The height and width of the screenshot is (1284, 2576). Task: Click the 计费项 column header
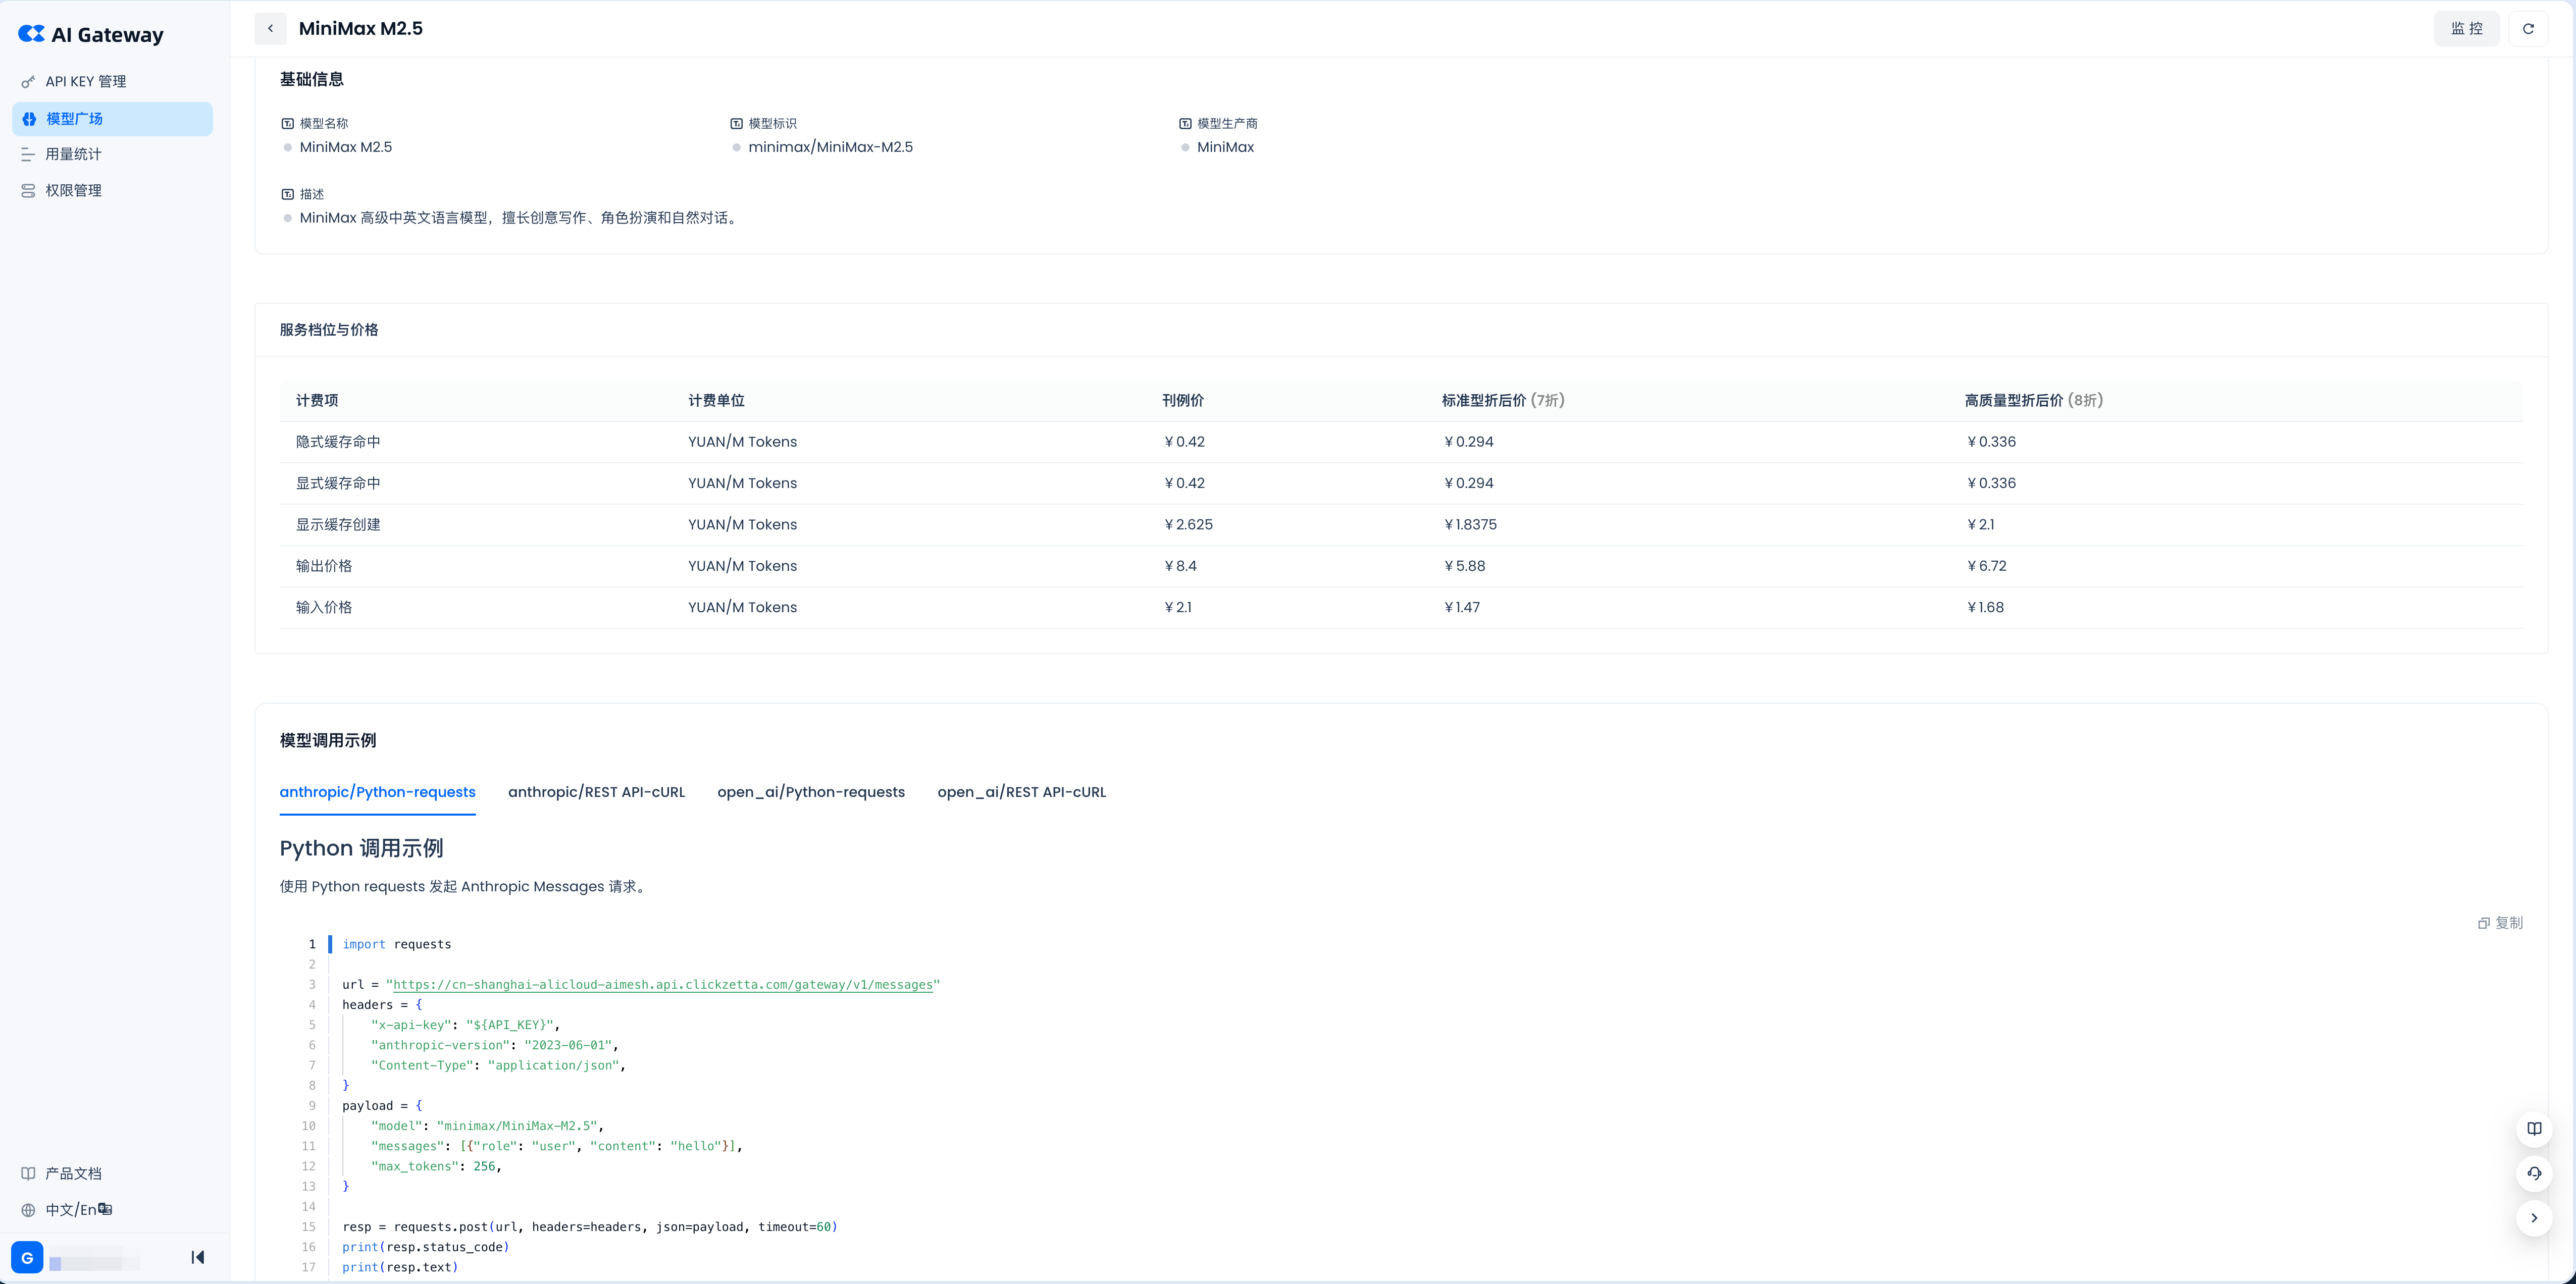coord(317,401)
